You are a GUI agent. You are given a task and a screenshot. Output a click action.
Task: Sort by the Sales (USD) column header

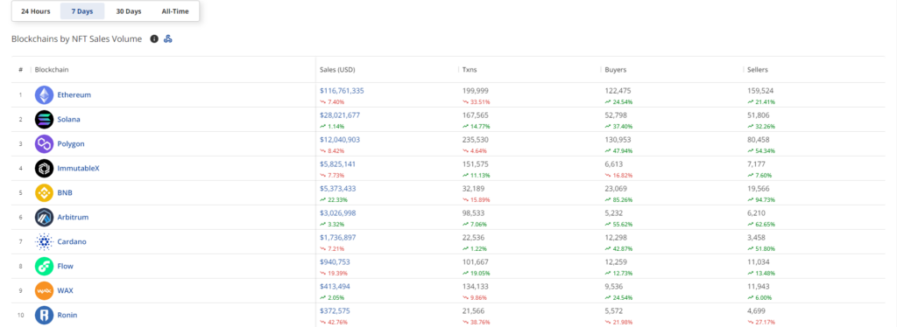tap(337, 70)
